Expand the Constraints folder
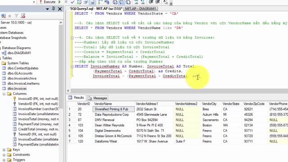288x162 pixels. [x=4, y=155]
